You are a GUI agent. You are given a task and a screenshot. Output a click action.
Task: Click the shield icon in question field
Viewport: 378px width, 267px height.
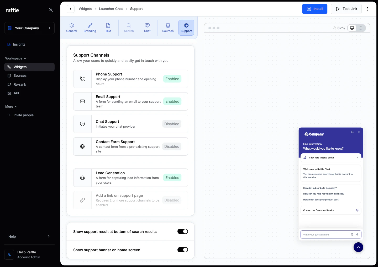click(352, 235)
